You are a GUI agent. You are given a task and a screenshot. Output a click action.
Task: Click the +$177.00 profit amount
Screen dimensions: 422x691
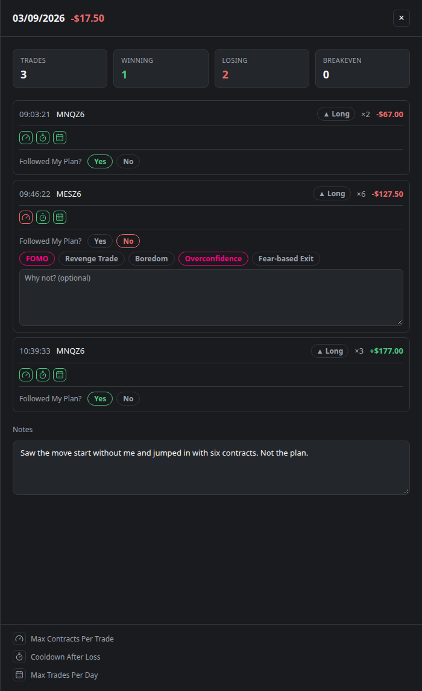point(386,351)
